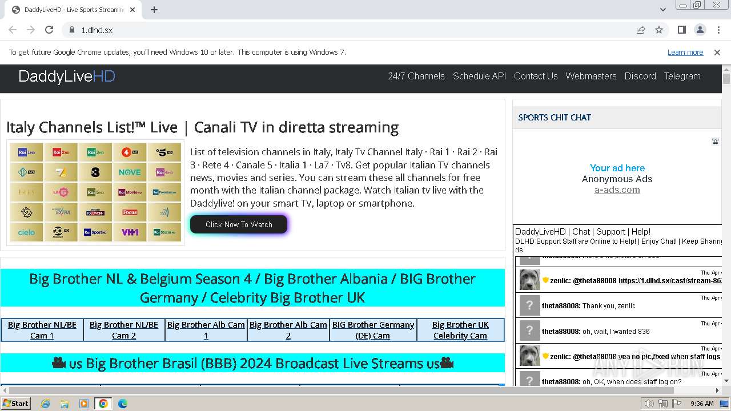Image resolution: width=731 pixels, height=411 pixels.
Task: Select the Focus channel logo
Action: pos(130,212)
